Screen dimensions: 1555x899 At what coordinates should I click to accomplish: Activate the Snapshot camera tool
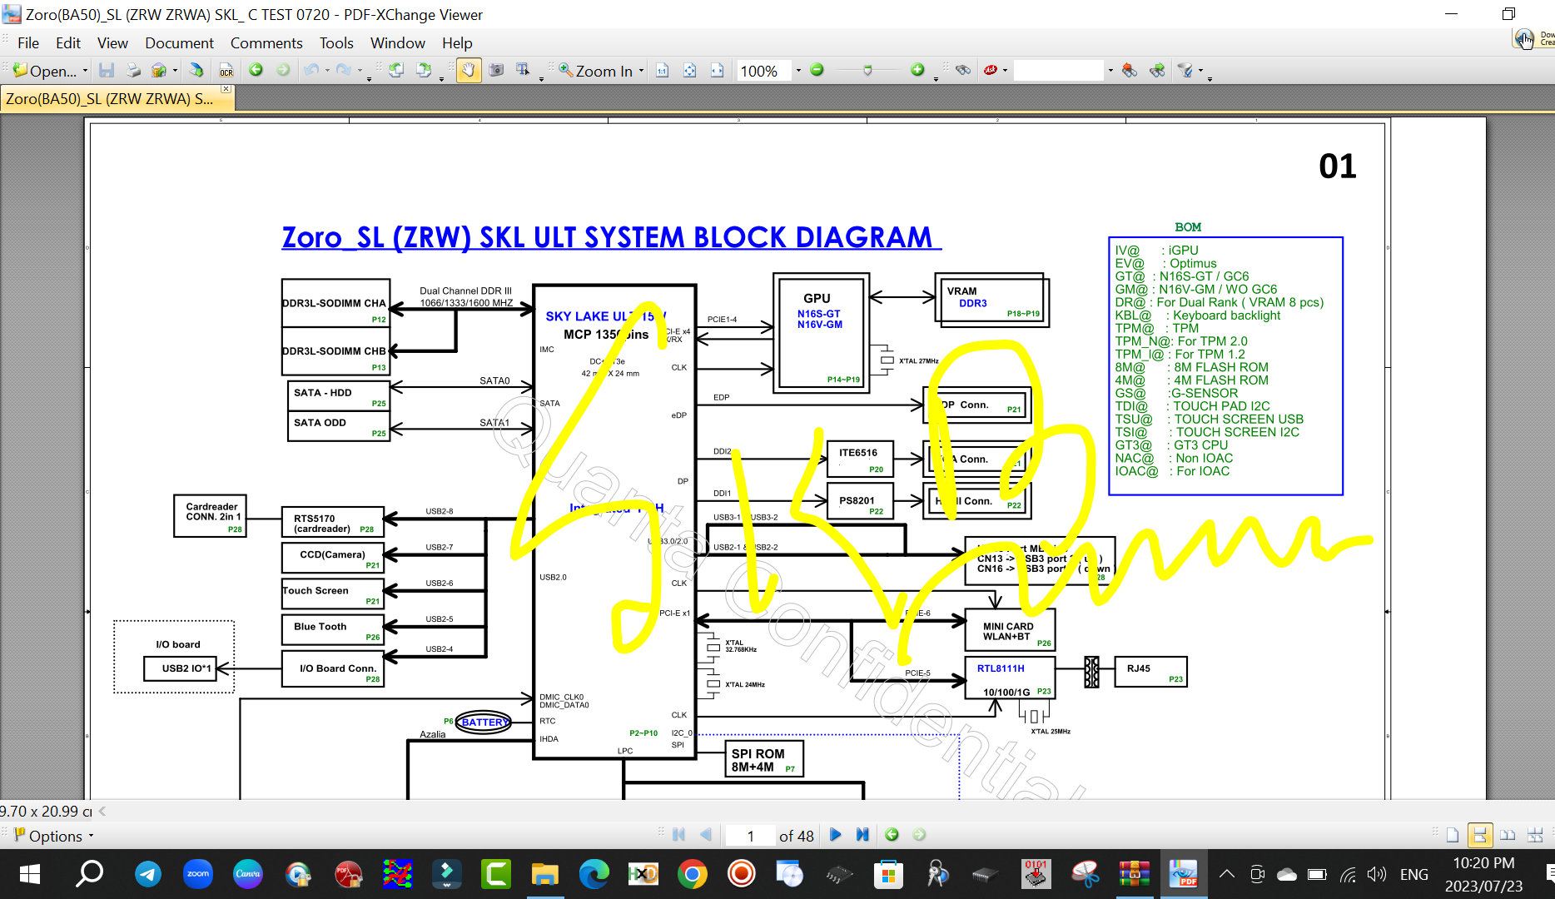pos(496,71)
